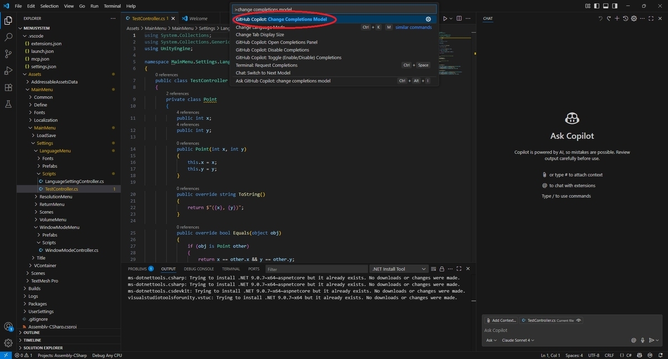Maximize the Chat panel with the fullscreen icon
This screenshot has height=359, width=668.
coord(651,18)
